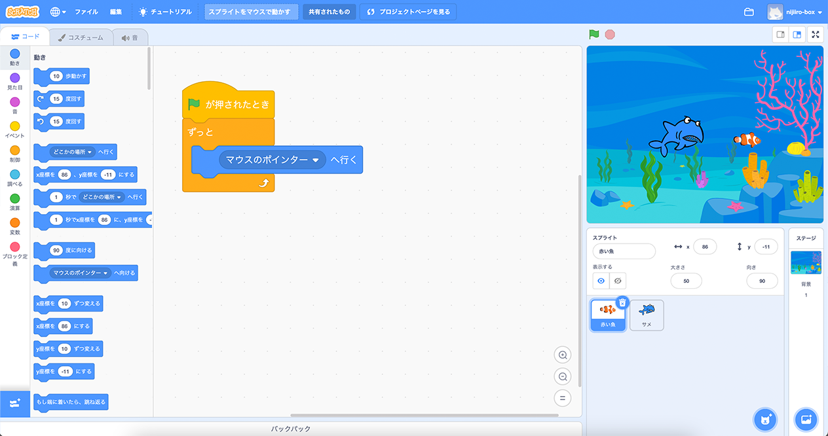Expand マウスのポインター dropdown in workspace block
828x436 pixels.
pyautogui.click(x=315, y=160)
